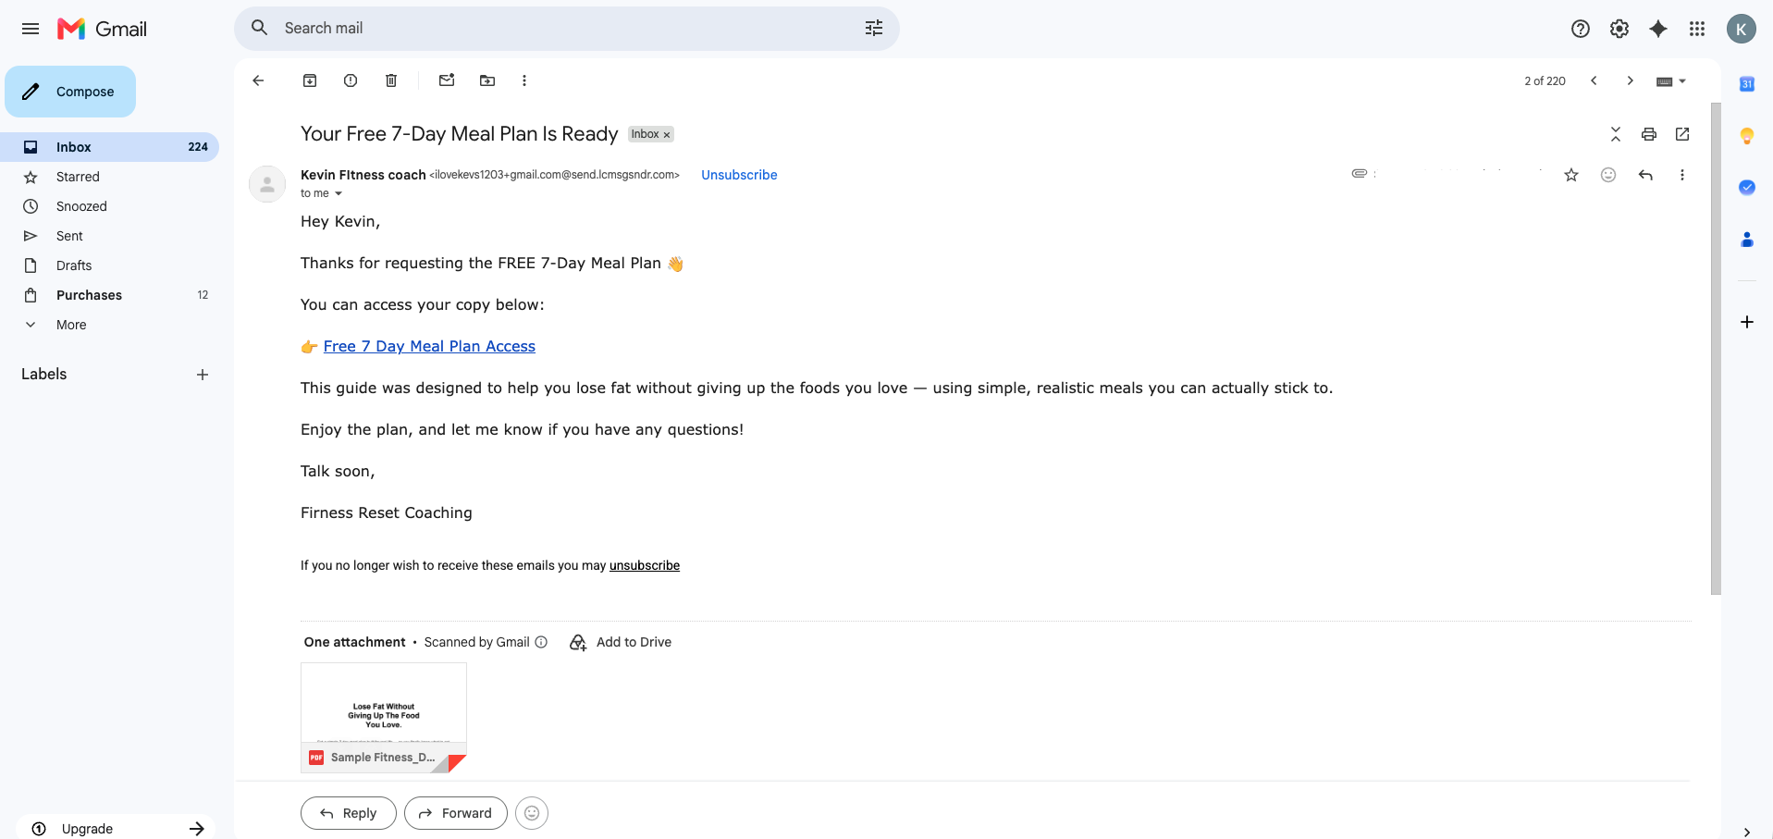The height and width of the screenshot is (839, 1773).
Task: Open the Sample Fitness PDF attachment thumbnail
Action: [x=384, y=718]
